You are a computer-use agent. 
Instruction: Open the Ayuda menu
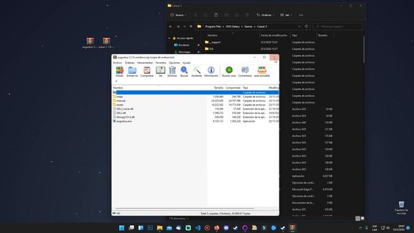pyautogui.click(x=186, y=63)
